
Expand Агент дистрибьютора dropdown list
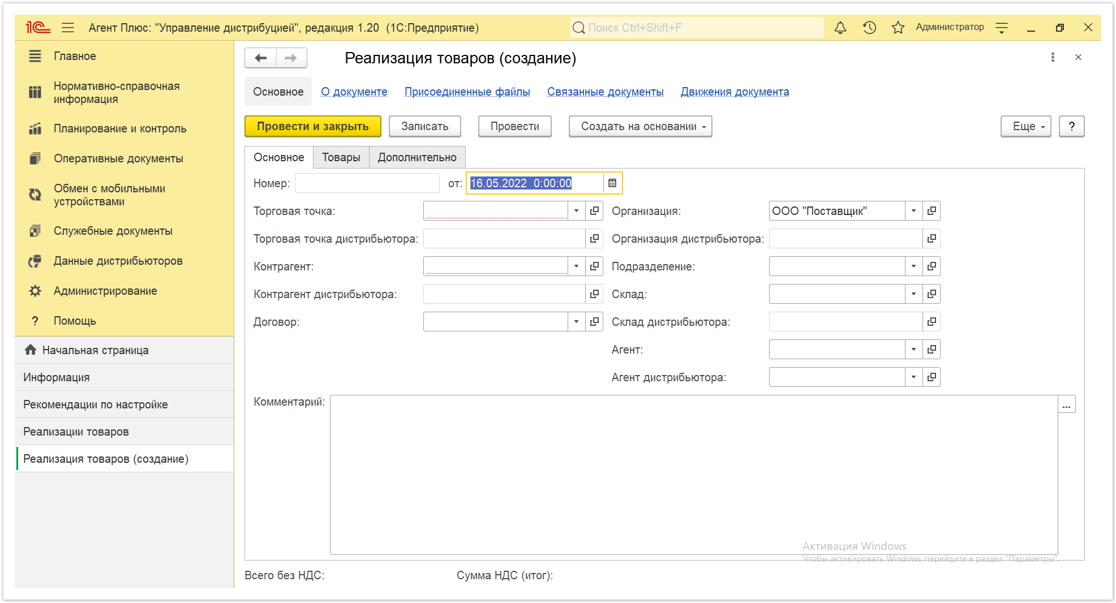[913, 377]
